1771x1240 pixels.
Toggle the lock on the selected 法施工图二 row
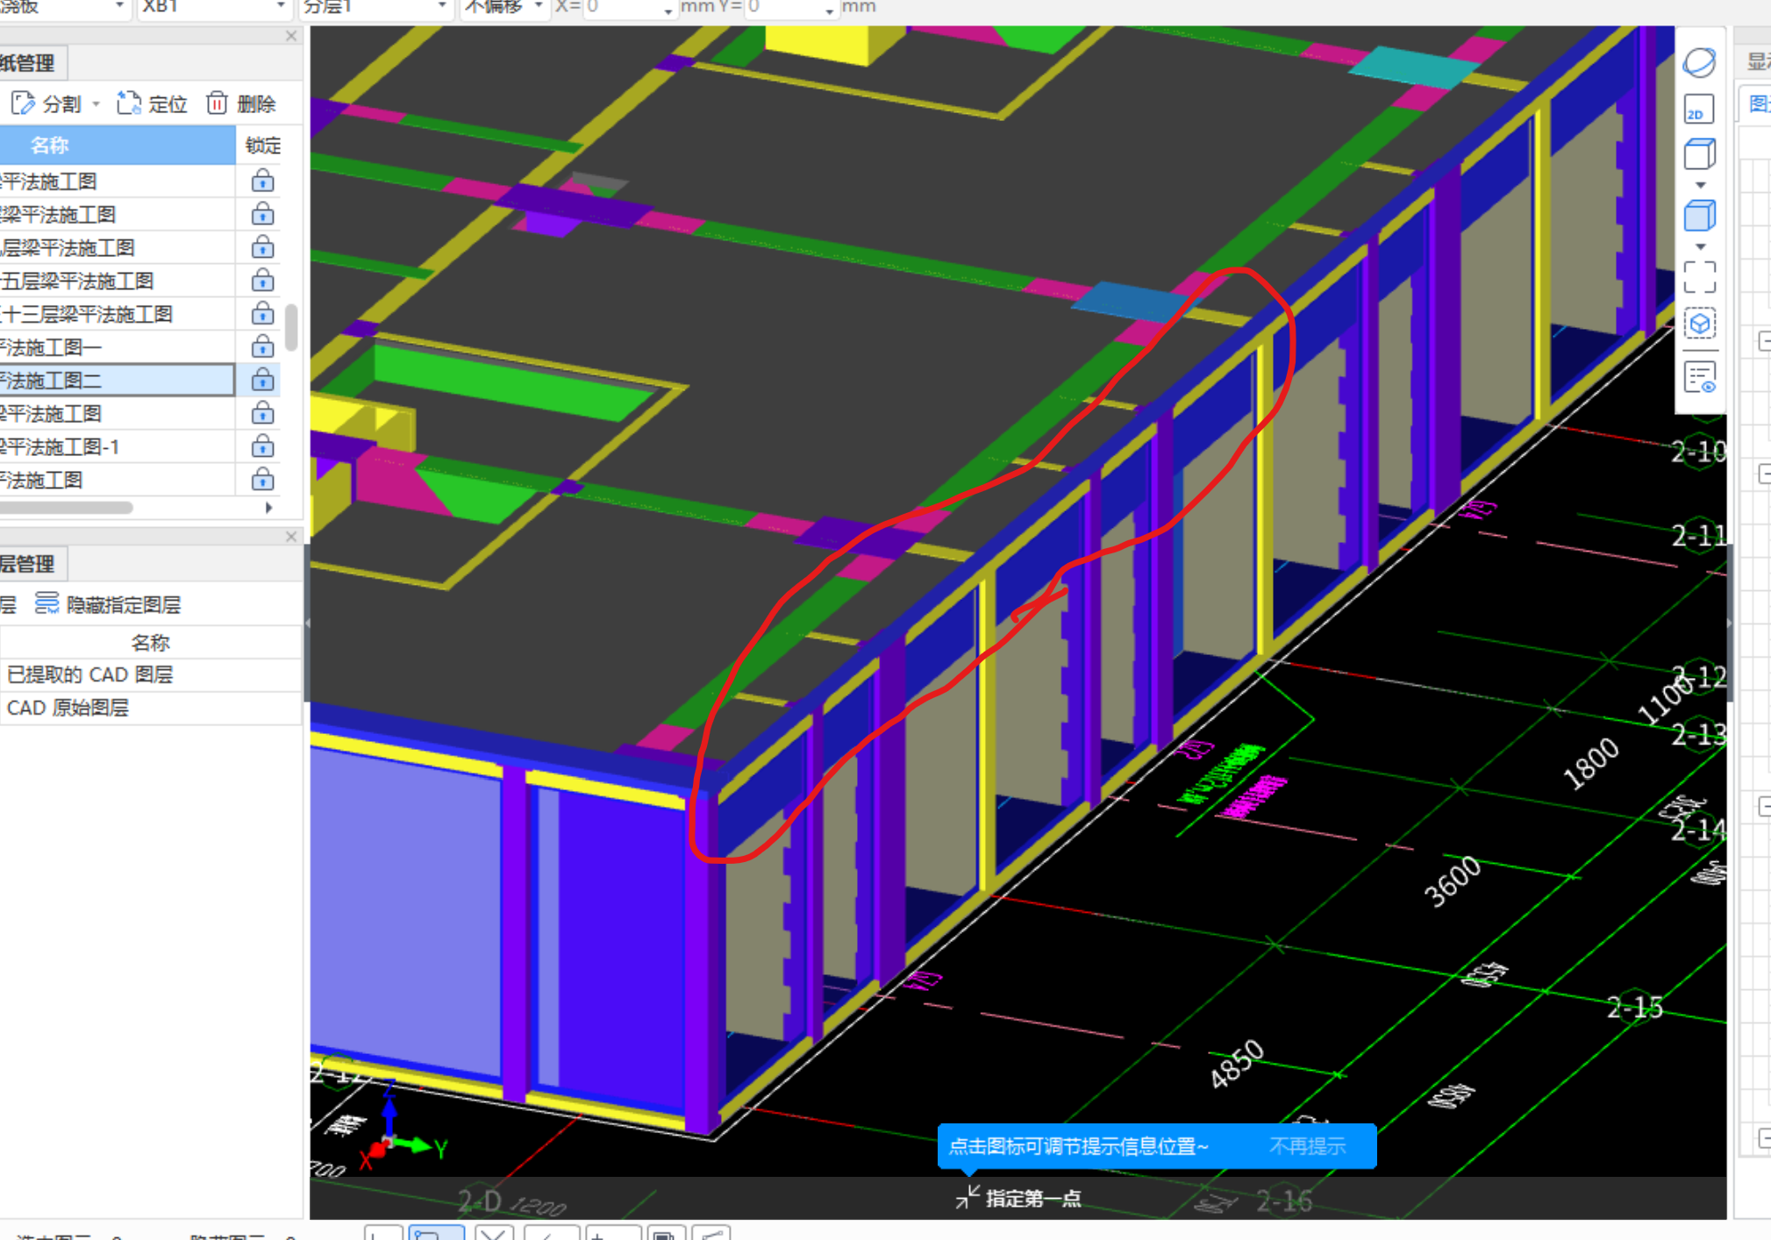click(262, 381)
